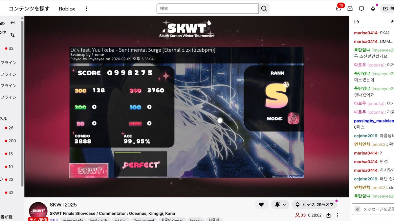This screenshot has width=394, height=221.
Task: Click the sort arrows icon in left sidebar
Action: (12, 35)
